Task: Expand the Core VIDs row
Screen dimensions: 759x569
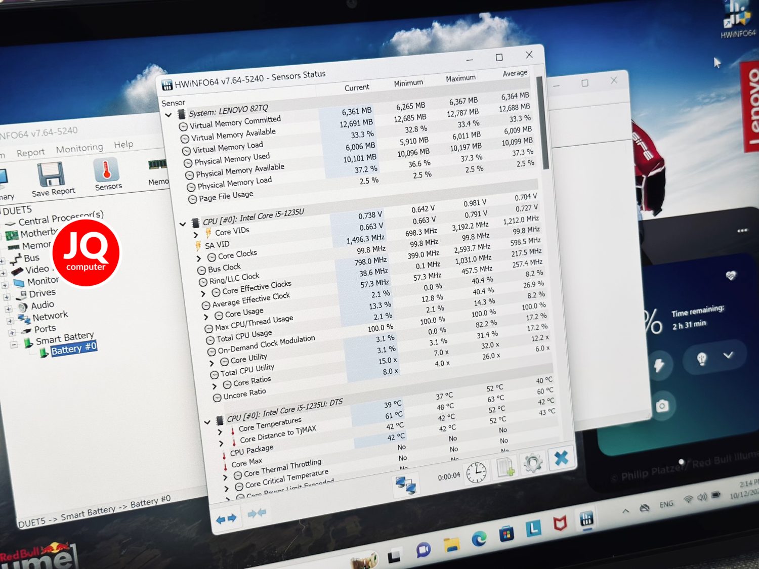Action: 196,235
